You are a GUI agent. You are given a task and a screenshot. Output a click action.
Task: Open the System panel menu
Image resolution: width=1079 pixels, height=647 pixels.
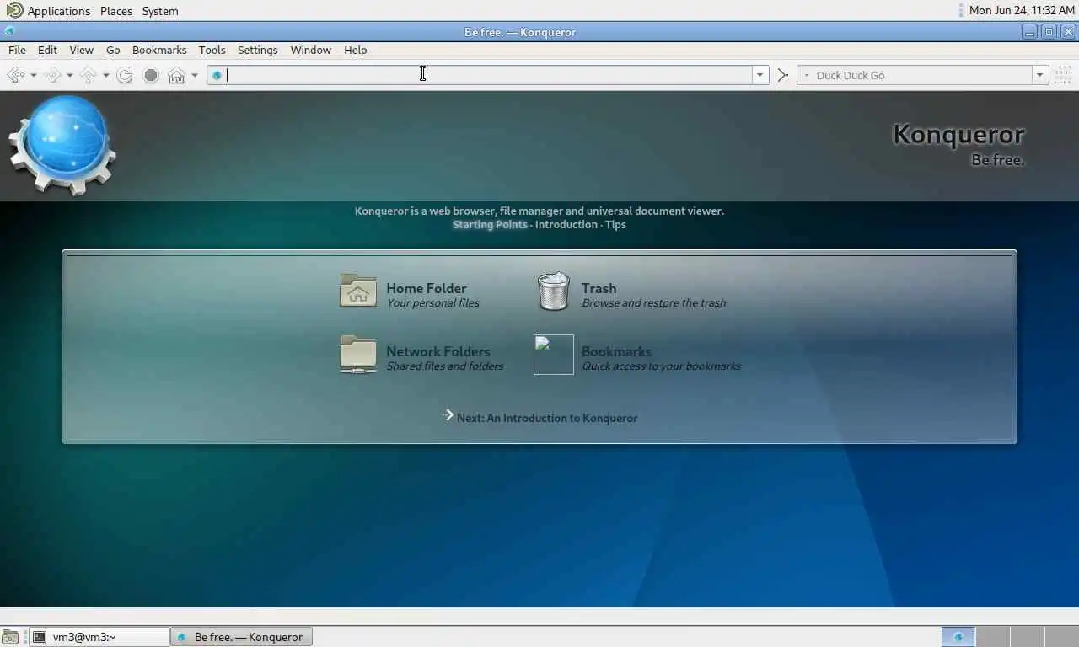click(160, 11)
